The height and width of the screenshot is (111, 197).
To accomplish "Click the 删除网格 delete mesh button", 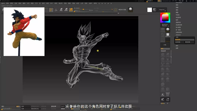I will pyautogui.click(x=190, y=42).
